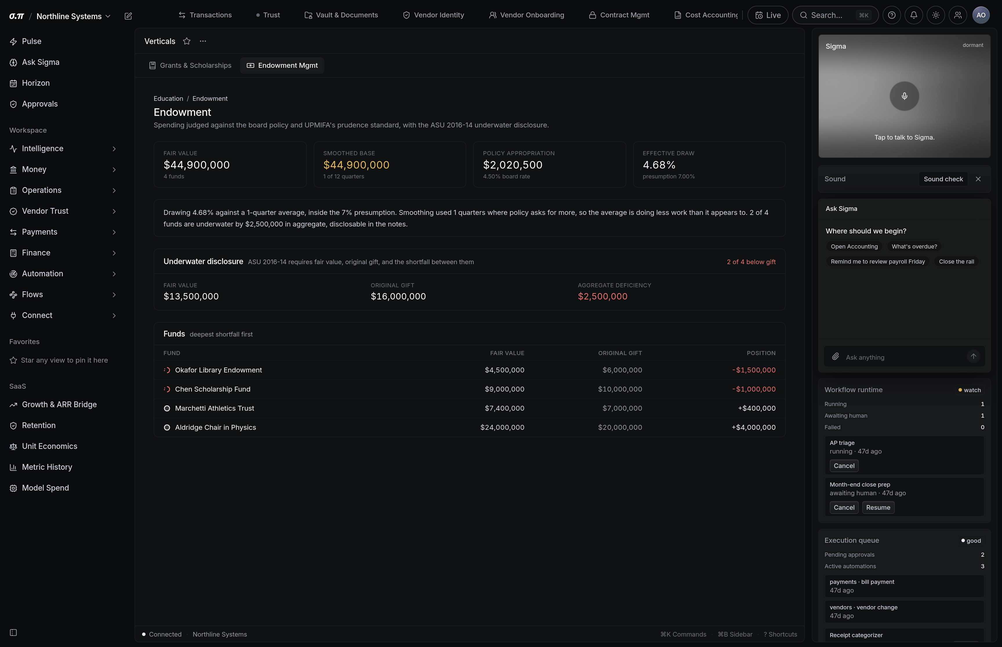This screenshot has height=647, width=1002.
Task: Click ⌘K Commands in the status bar
Action: [683, 634]
